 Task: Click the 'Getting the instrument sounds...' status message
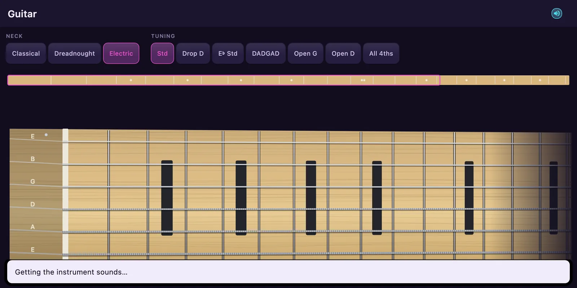(71, 272)
